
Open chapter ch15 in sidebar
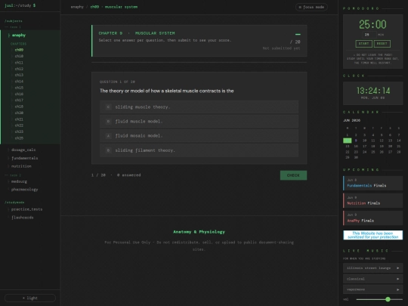pos(19,88)
